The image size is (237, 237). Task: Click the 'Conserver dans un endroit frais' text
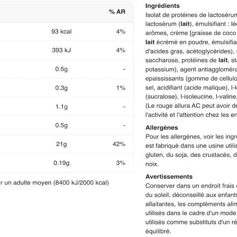pyautogui.click(x=191, y=186)
